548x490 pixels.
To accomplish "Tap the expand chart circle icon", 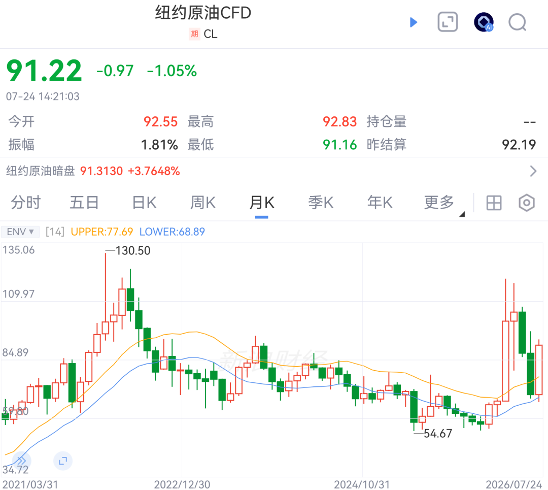I will (x=63, y=461).
